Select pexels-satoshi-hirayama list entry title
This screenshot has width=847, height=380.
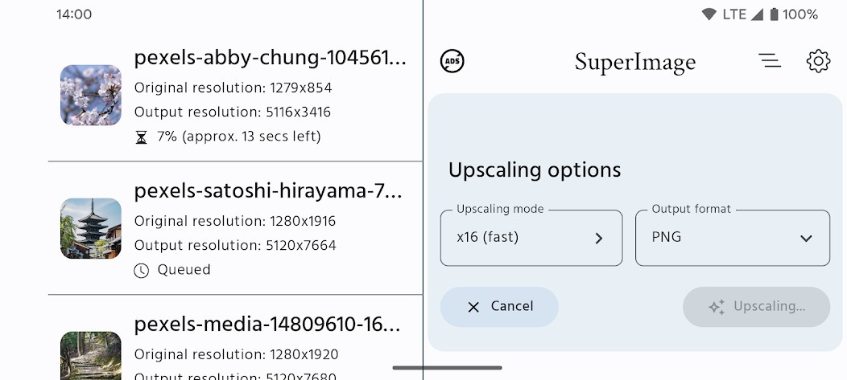click(x=268, y=191)
